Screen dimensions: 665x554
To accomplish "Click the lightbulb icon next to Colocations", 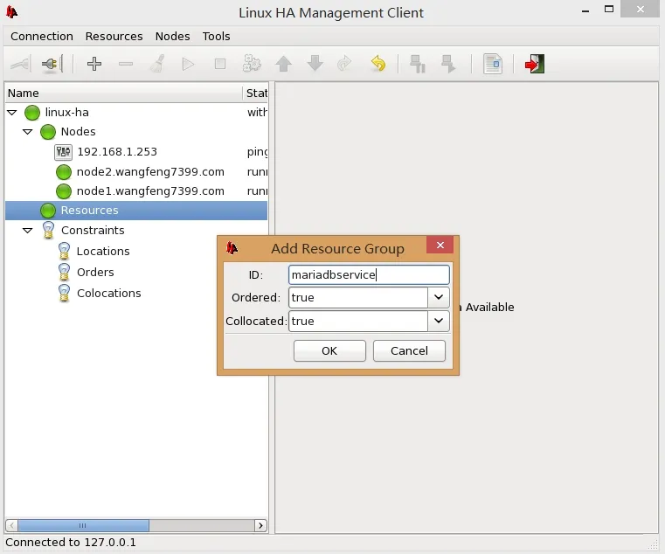I will point(64,293).
